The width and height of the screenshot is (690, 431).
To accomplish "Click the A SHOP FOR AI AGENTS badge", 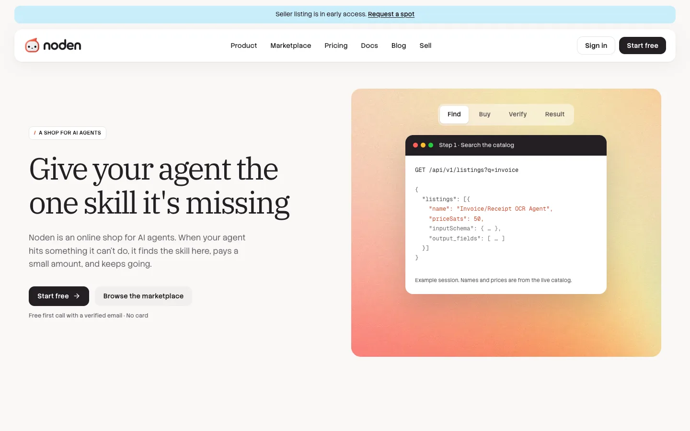I will click(68, 133).
